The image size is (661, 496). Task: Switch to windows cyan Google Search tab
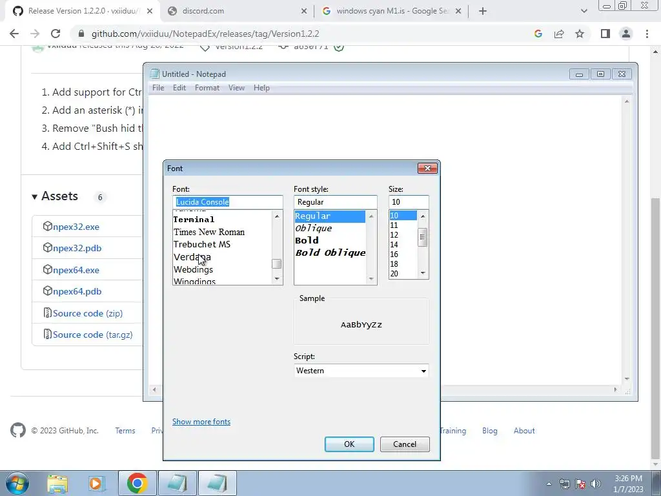(x=392, y=11)
